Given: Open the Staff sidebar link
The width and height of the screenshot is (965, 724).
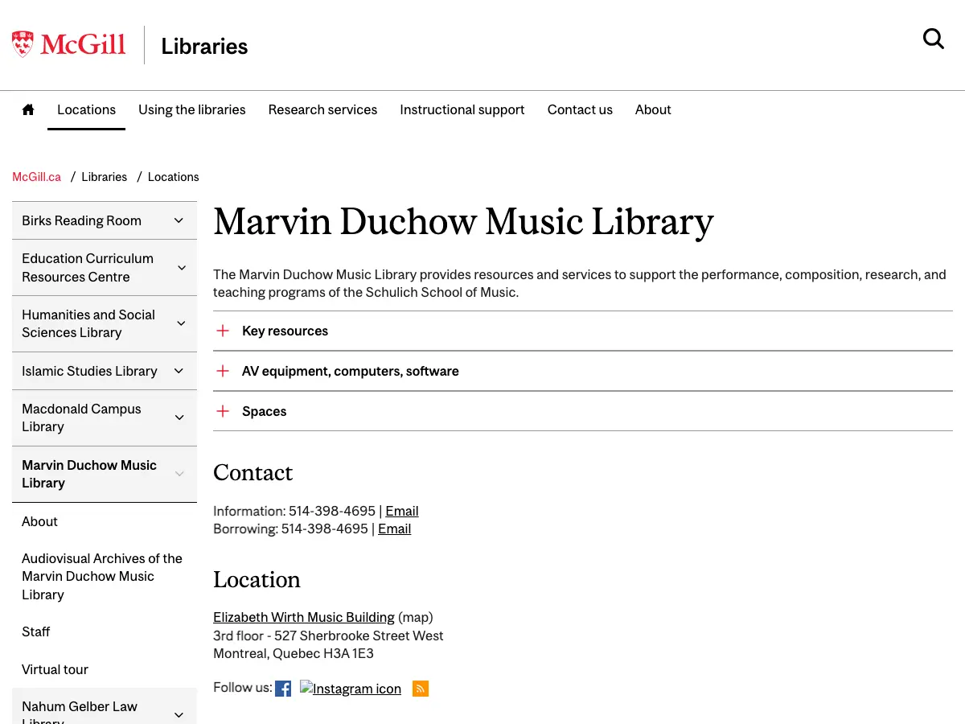Looking at the screenshot, I should tap(35, 631).
